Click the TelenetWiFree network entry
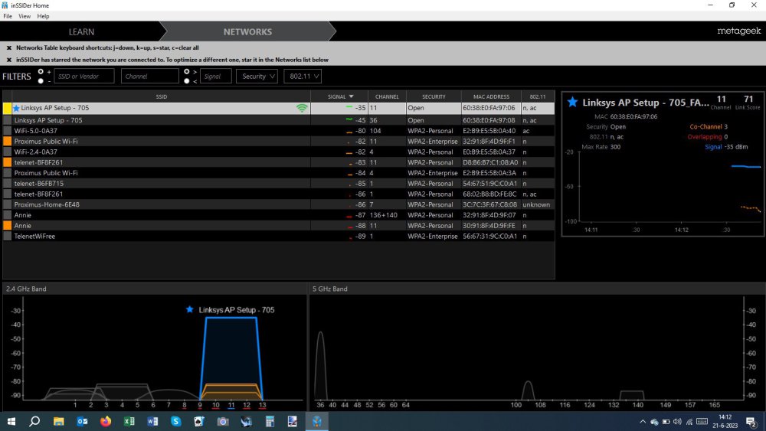 coord(34,237)
